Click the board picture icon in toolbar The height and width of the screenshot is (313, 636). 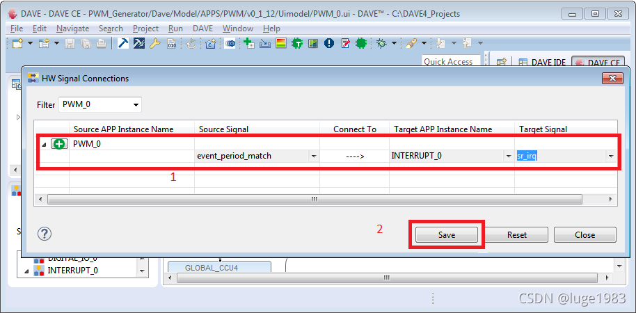coord(312,43)
